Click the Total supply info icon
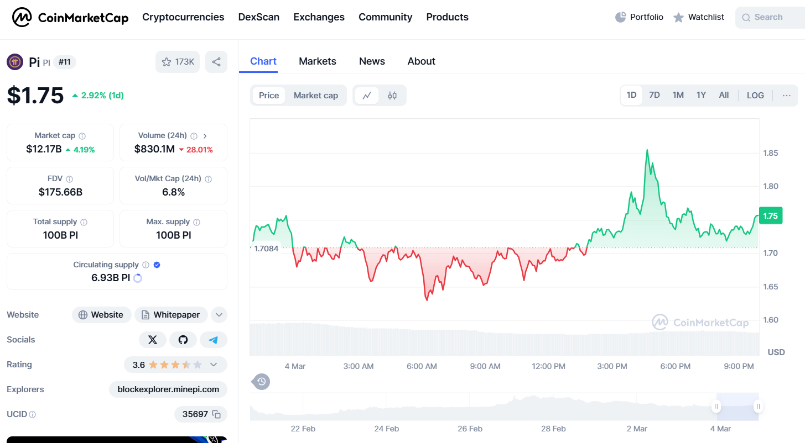The height and width of the screenshot is (443, 805). (x=84, y=222)
